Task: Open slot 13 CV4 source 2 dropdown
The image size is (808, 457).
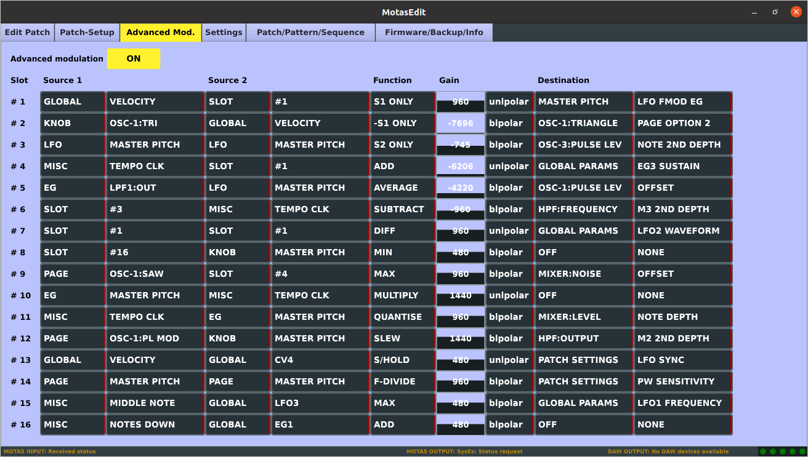Action: (320, 360)
